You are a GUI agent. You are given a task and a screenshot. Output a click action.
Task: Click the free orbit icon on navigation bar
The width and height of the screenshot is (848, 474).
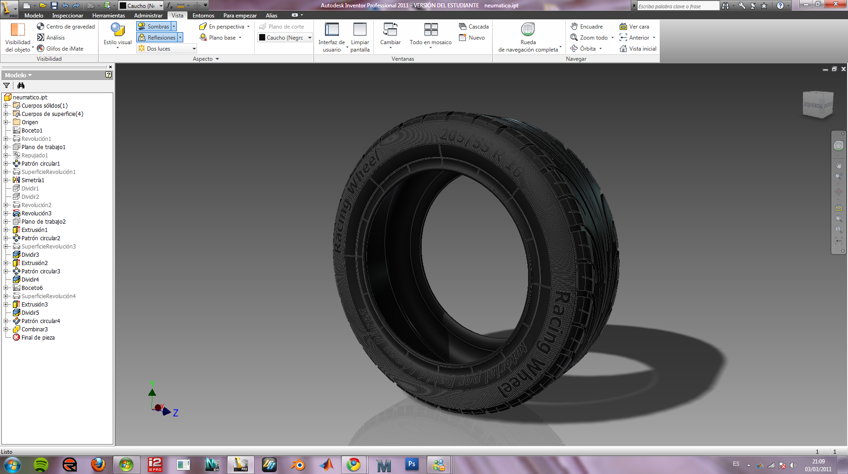click(839, 192)
